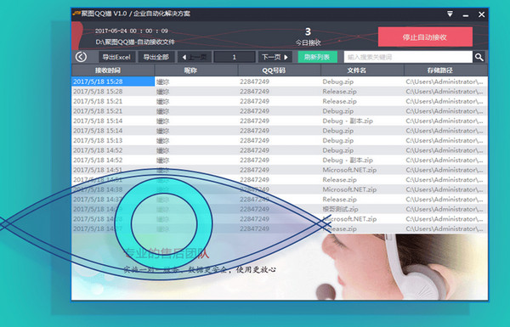This screenshot has width=510, height=327.
Task: Click the 文件名 column header
Action: click(363, 70)
